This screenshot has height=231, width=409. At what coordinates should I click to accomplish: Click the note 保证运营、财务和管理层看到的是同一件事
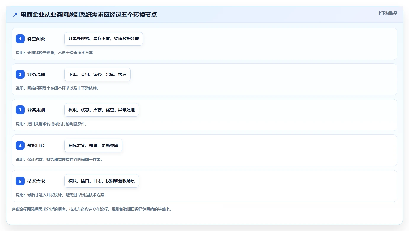coord(65,159)
